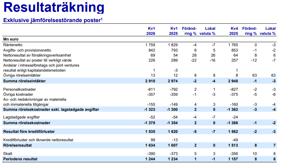
Task: Click the 'Nettoresultat av försäkringsverksamhet' row label
Action: [37, 55]
